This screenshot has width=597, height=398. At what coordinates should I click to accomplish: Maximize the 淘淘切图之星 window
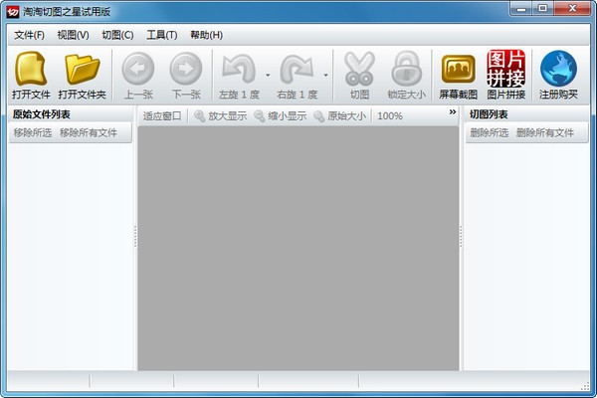click(543, 9)
